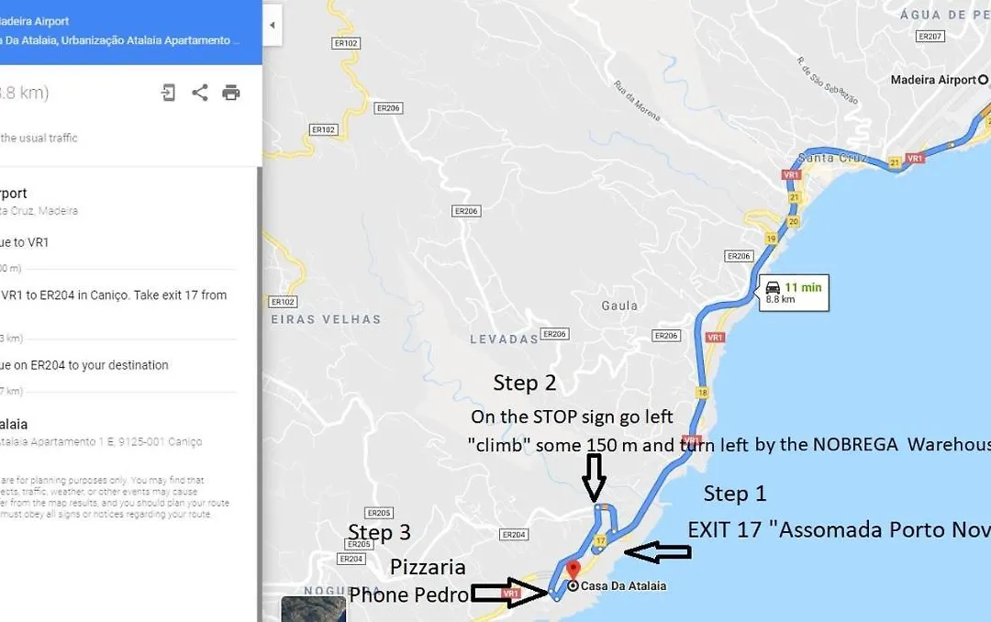Select the Madeira Airport origin marker
Screen dimensions: 991x622
pyautogui.click(x=983, y=80)
